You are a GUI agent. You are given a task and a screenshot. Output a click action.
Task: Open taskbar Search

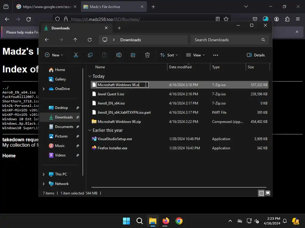tap(139, 221)
